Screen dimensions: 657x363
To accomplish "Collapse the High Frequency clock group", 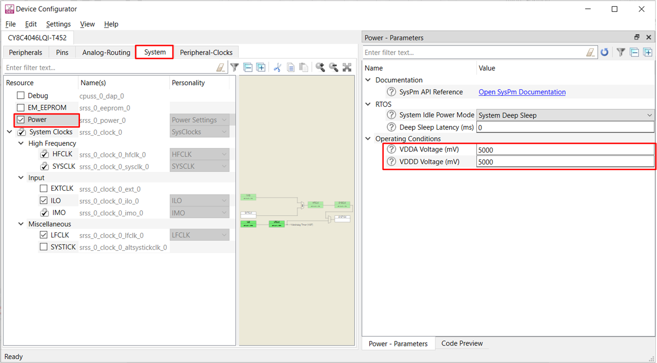I will pyautogui.click(x=21, y=143).
